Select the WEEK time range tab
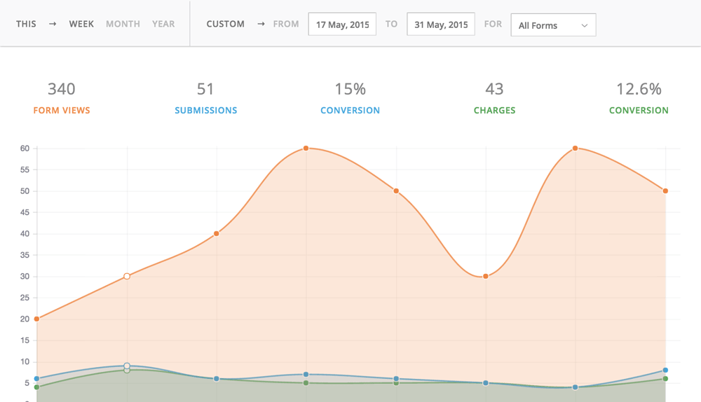The height and width of the screenshot is (402, 701). coord(81,24)
